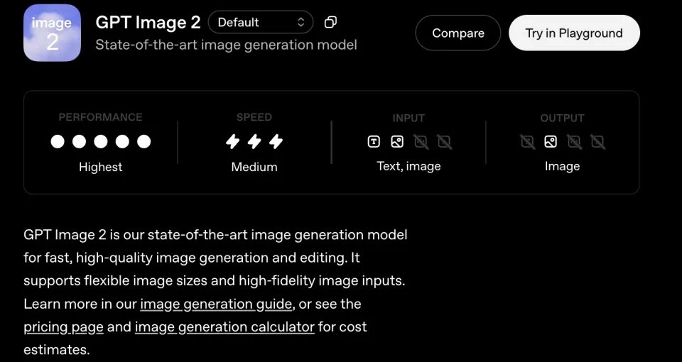Click the last disabled output icon
The width and height of the screenshot is (682, 362).
click(x=597, y=142)
